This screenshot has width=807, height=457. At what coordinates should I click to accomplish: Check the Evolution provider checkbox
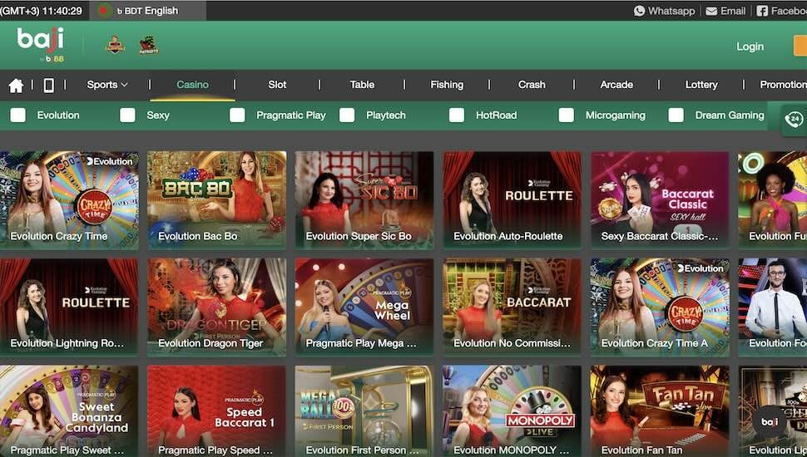coord(18,115)
